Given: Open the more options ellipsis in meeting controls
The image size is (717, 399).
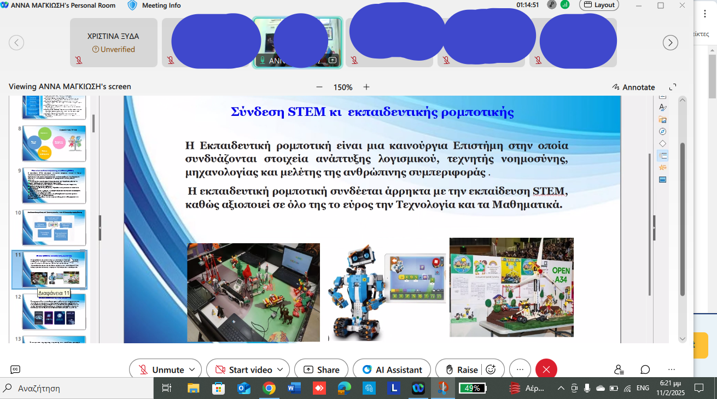Looking at the screenshot, I should 520,369.
